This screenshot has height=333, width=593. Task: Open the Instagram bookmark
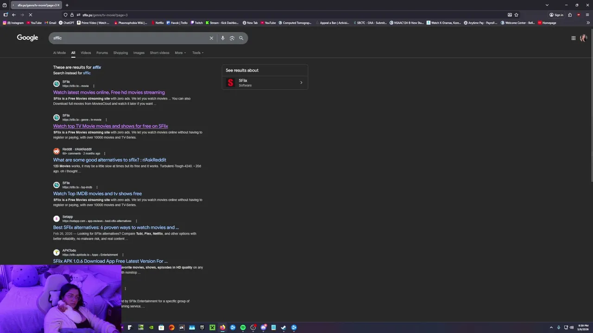(x=13, y=23)
